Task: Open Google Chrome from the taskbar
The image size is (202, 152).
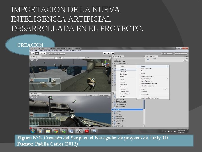Action: coord(56,131)
